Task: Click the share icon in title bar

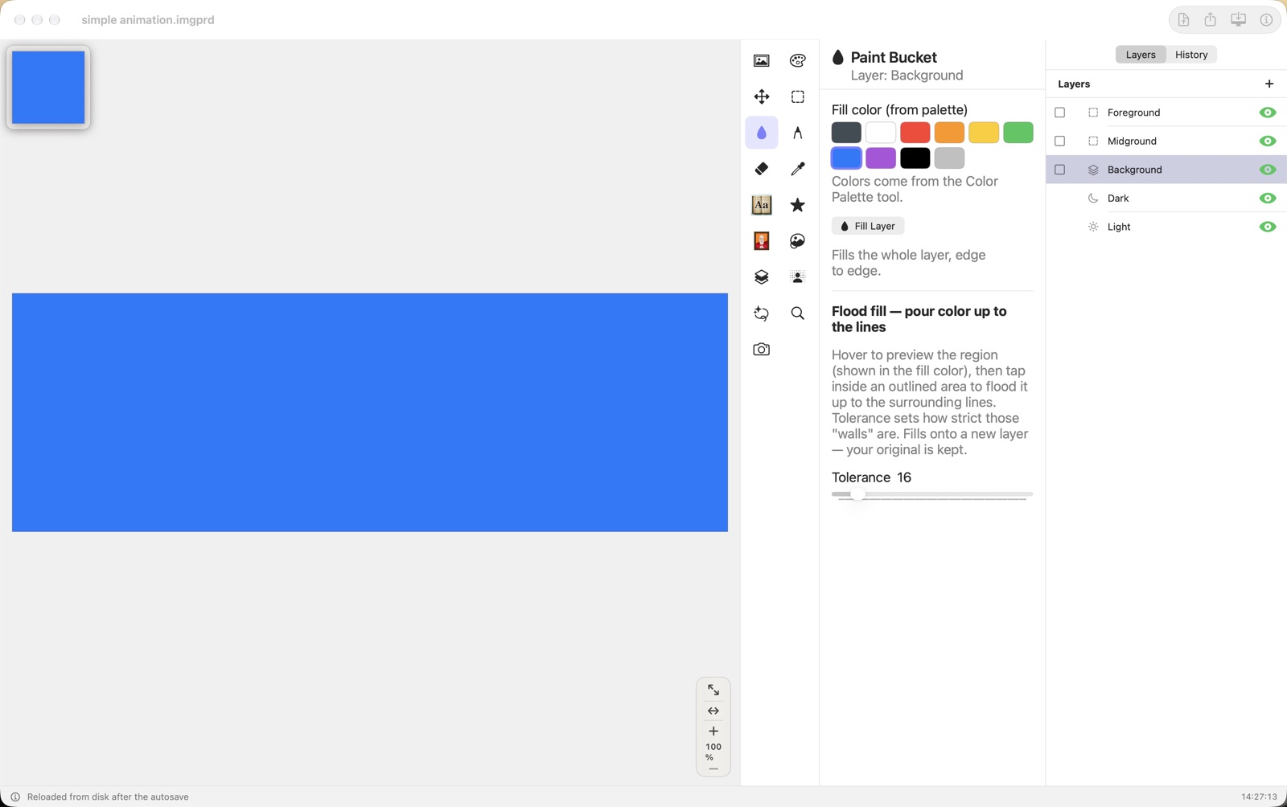Action: click(x=1210, y=20)
